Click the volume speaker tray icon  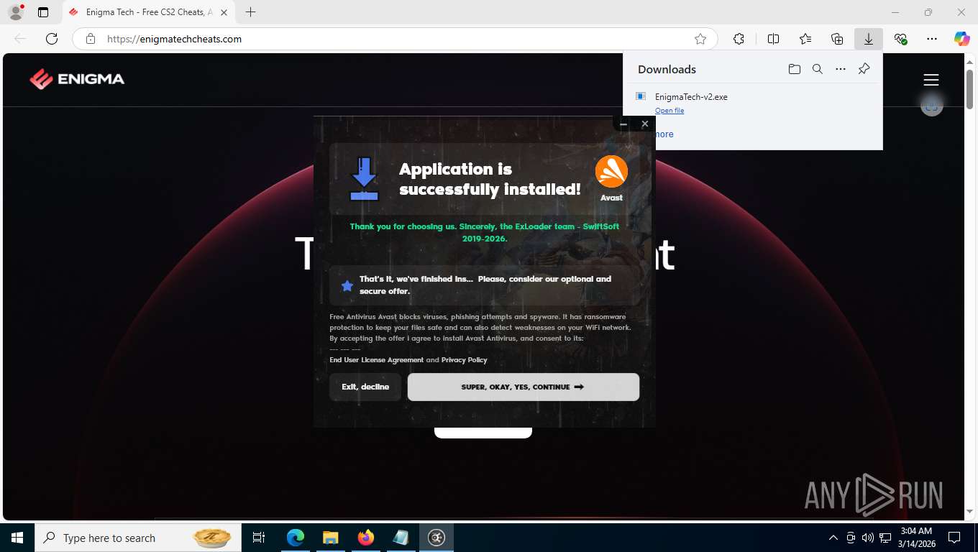pos(867,538)
